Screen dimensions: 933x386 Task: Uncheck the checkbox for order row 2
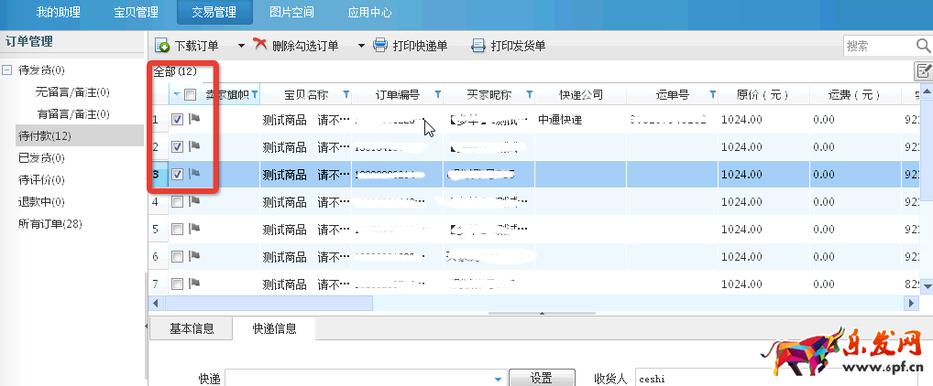coord(178,146)
